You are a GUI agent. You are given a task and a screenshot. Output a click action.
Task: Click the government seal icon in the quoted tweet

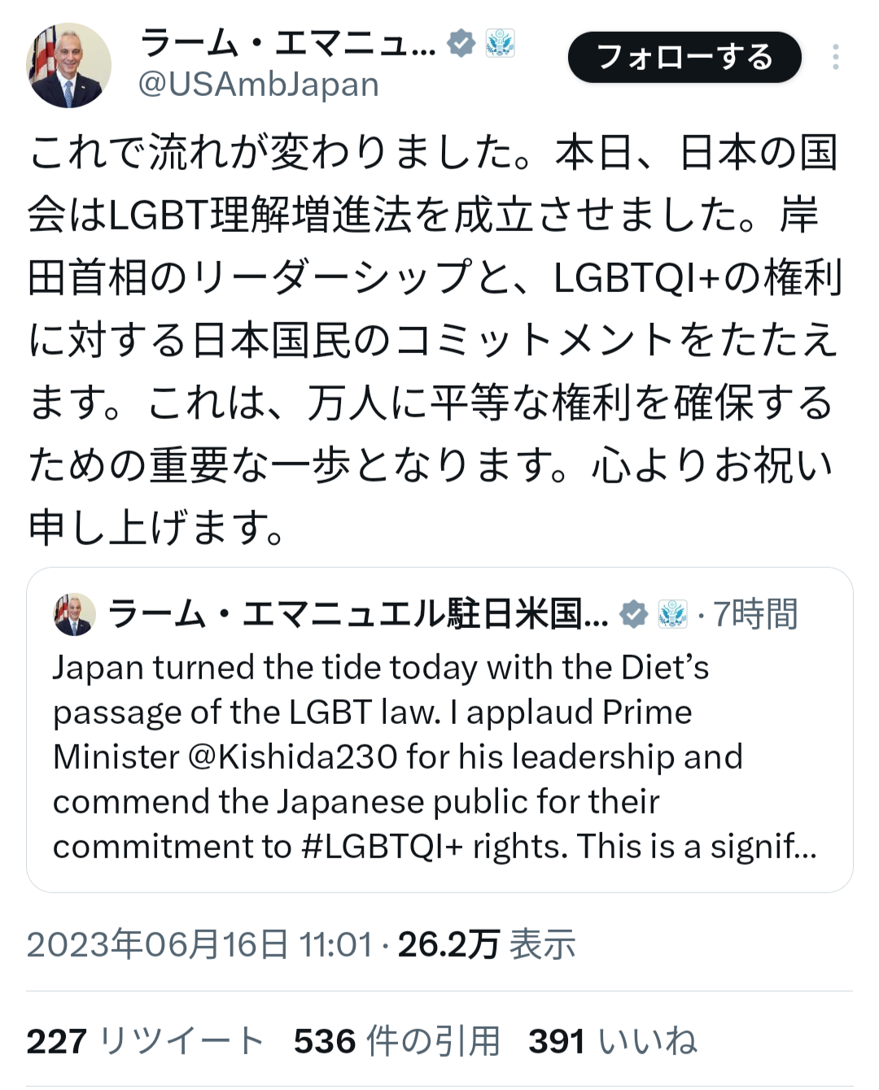point(672,614)
